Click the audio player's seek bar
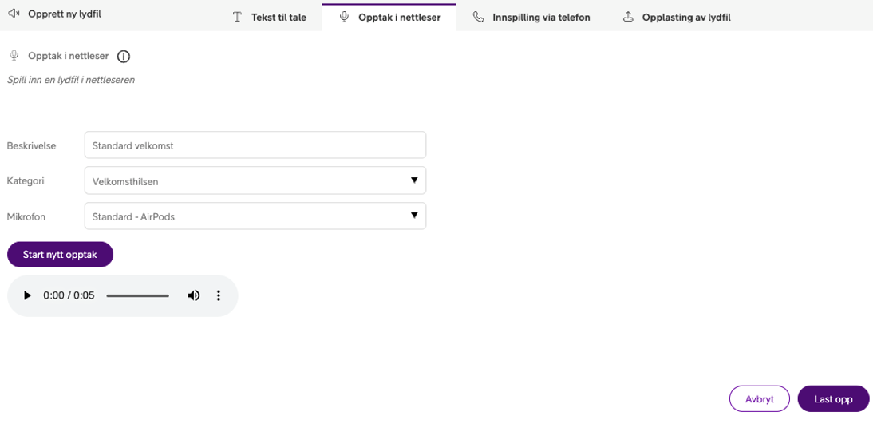The height and width of the screenshot is (424, 873). pyautogui.click(x=137, y=295)
